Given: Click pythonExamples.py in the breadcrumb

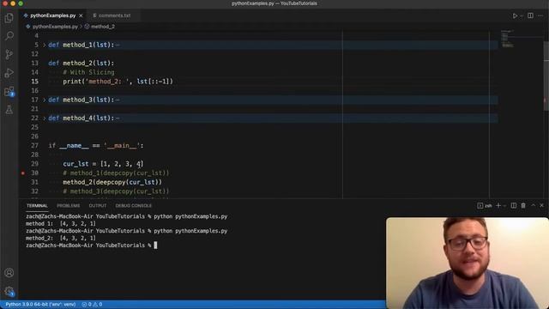Looking at the screenshot, I should (x=55, y=27).
